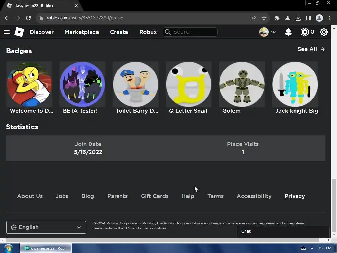Screen dimensions: 337x253
Task: Open the browser downloads icon
Action: point(298,18)
